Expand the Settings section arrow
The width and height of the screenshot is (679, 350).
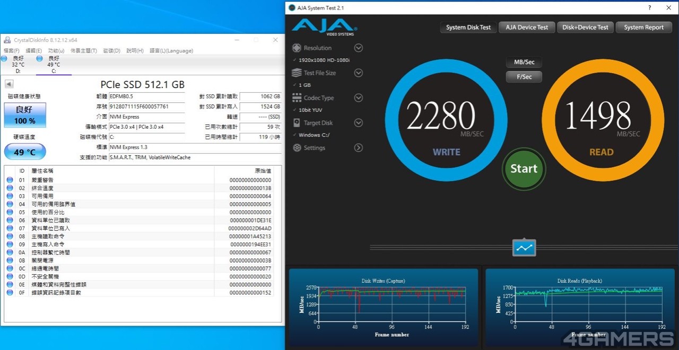pos(359,148)
